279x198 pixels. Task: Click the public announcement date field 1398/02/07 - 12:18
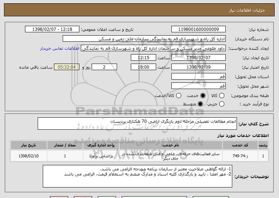point(52,29)
